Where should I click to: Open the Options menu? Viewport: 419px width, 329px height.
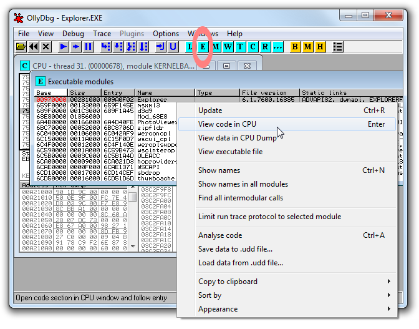pyautogui.click(x=166, y=34)
